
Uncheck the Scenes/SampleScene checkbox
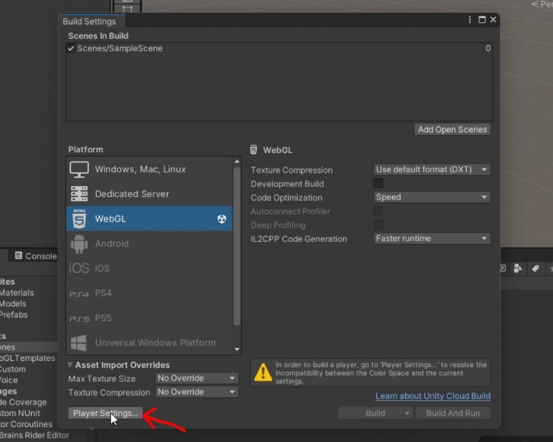(71, 48)
